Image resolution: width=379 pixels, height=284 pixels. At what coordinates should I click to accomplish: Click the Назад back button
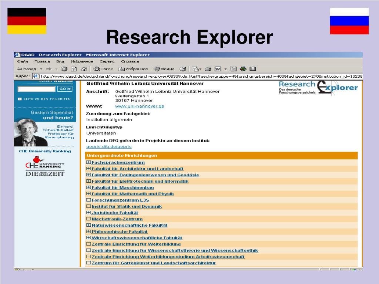tap(26, 69)
